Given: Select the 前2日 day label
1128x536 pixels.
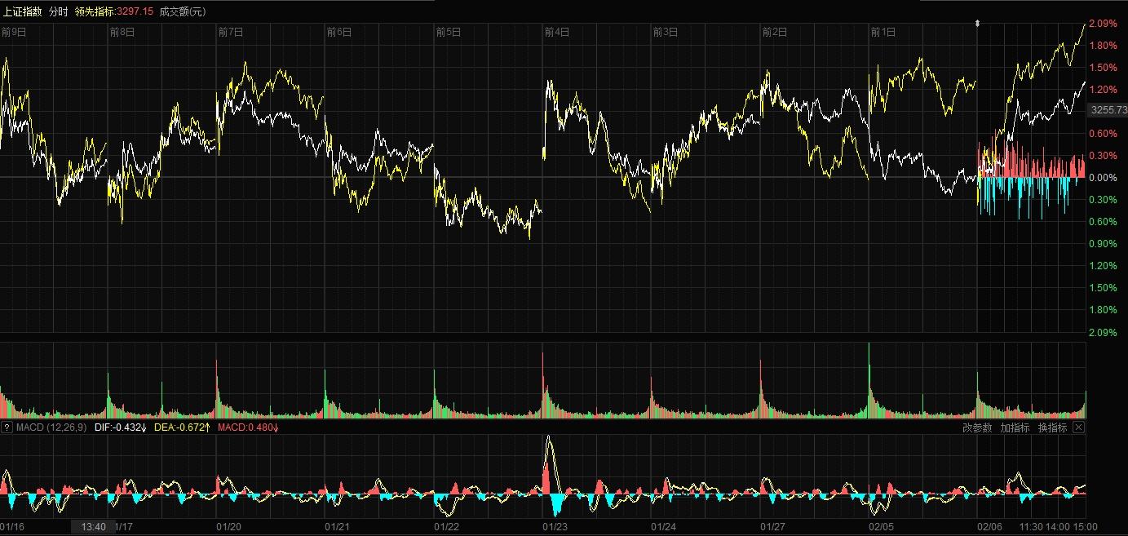Looking at the screenshot, I should click(775, 33).
